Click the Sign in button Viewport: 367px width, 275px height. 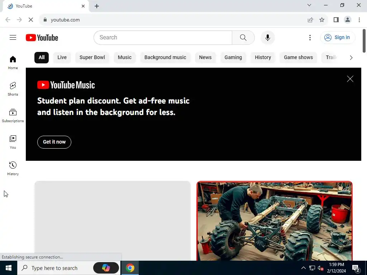coord(338,37)
